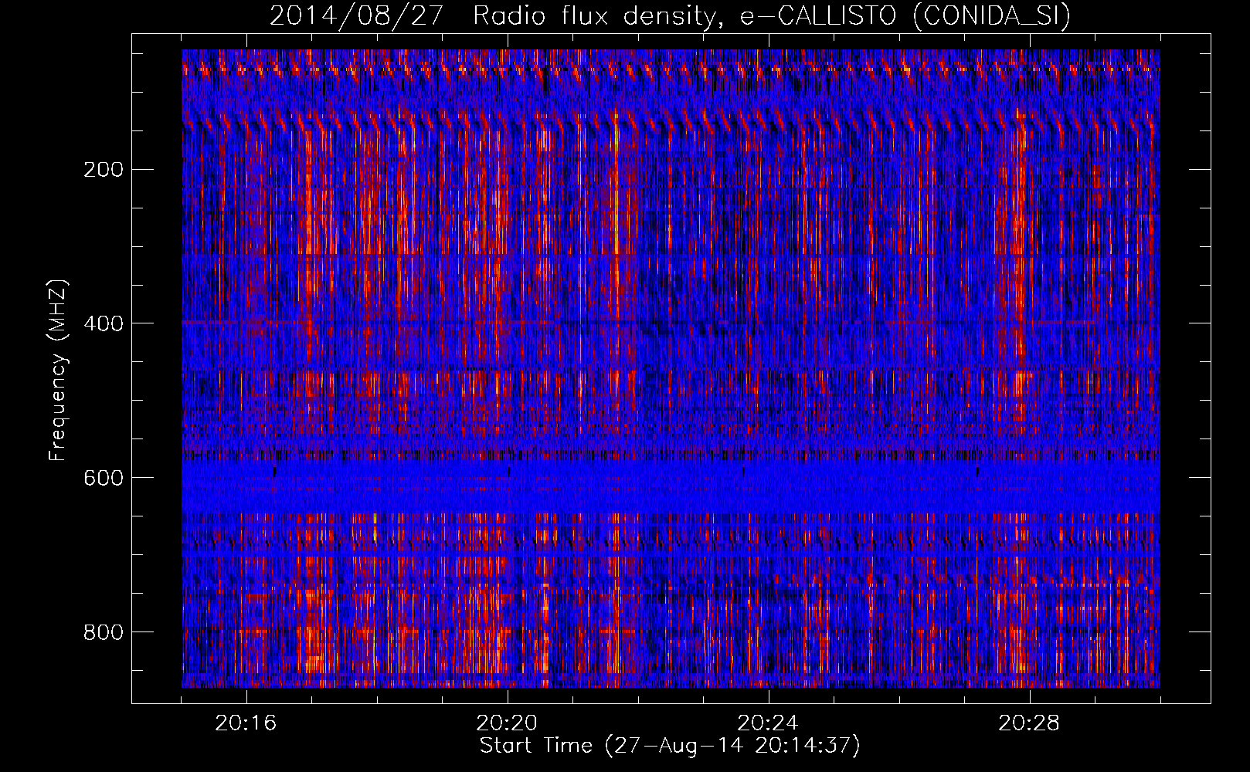Click the 600 frequency tick label

[x=104, y=479]
